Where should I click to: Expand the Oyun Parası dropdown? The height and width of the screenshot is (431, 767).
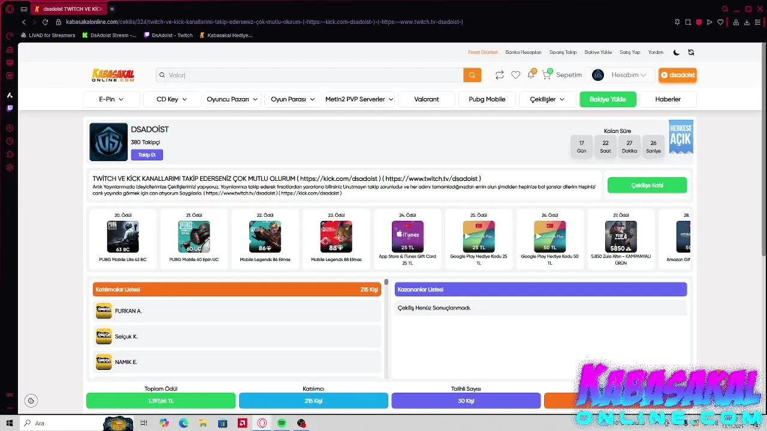click(x=292, y=99)
